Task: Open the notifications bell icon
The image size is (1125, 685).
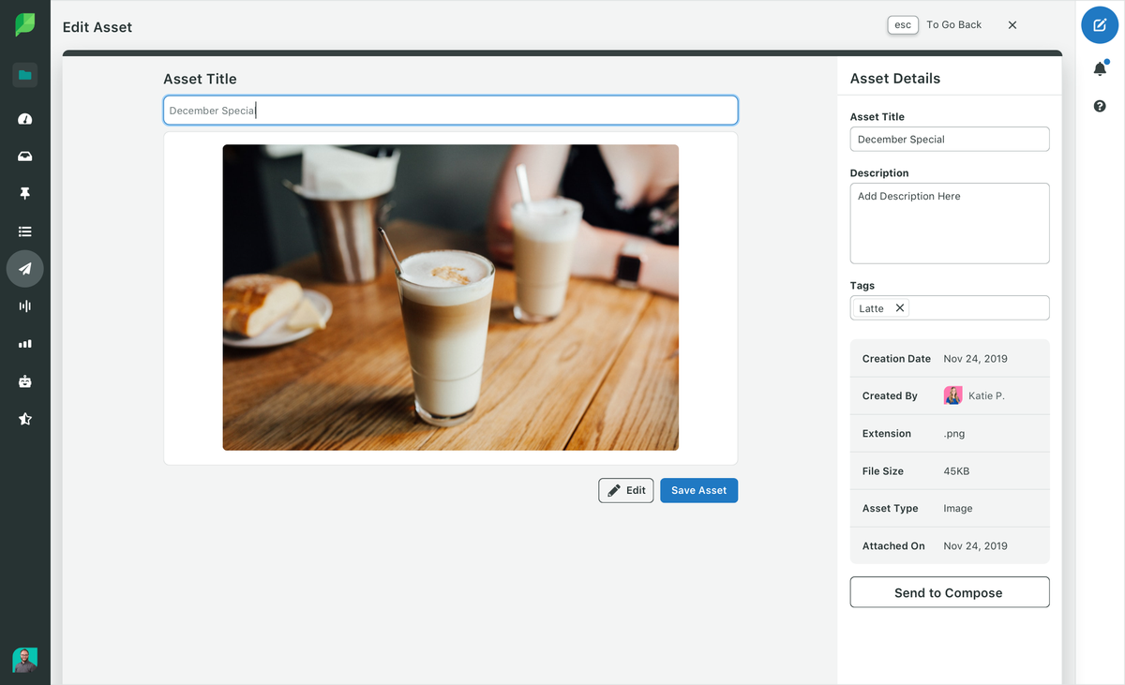Action: tap(1100, 68)
